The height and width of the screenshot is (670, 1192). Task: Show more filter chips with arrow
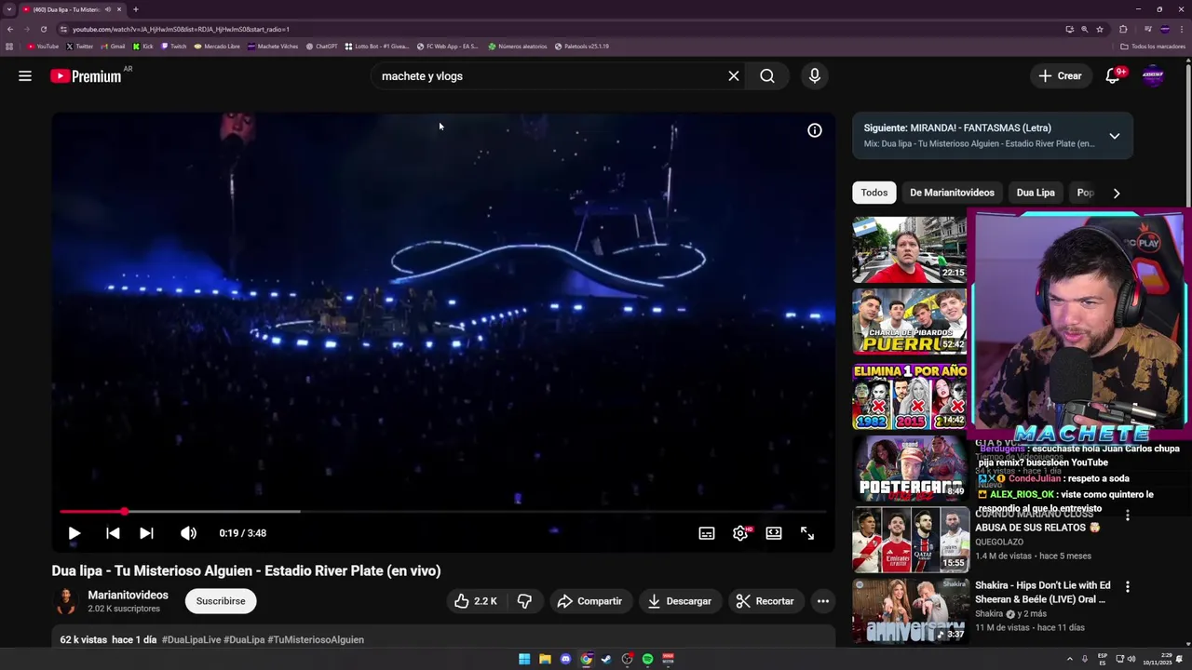1116,193
